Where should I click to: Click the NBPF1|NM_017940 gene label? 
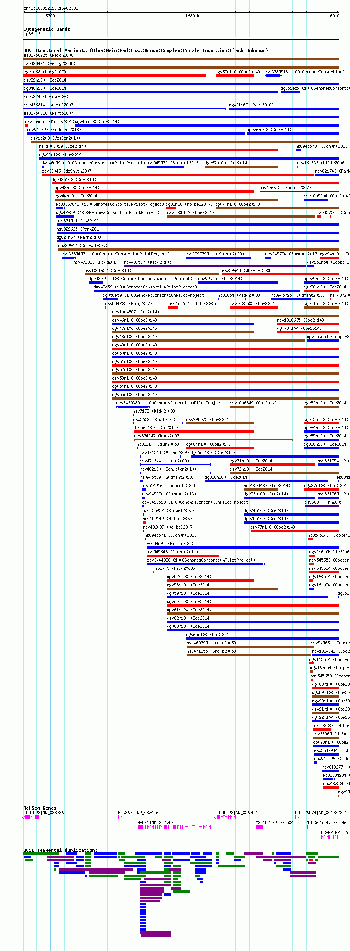click(155, 823)
